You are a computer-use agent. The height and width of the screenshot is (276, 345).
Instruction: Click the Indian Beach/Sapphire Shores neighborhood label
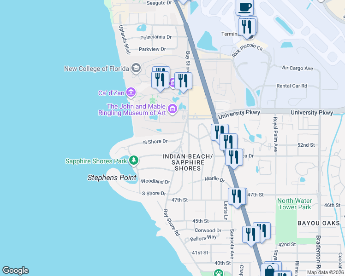tap(188, 162)
